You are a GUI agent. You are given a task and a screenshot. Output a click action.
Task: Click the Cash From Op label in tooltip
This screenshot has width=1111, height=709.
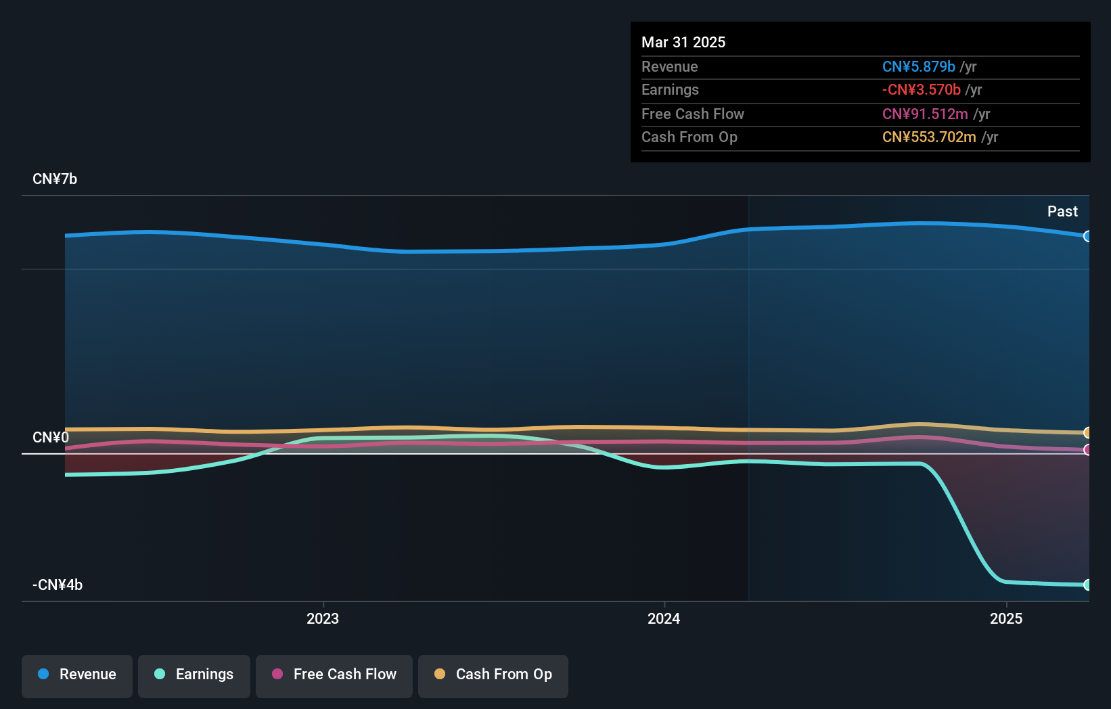689,137
